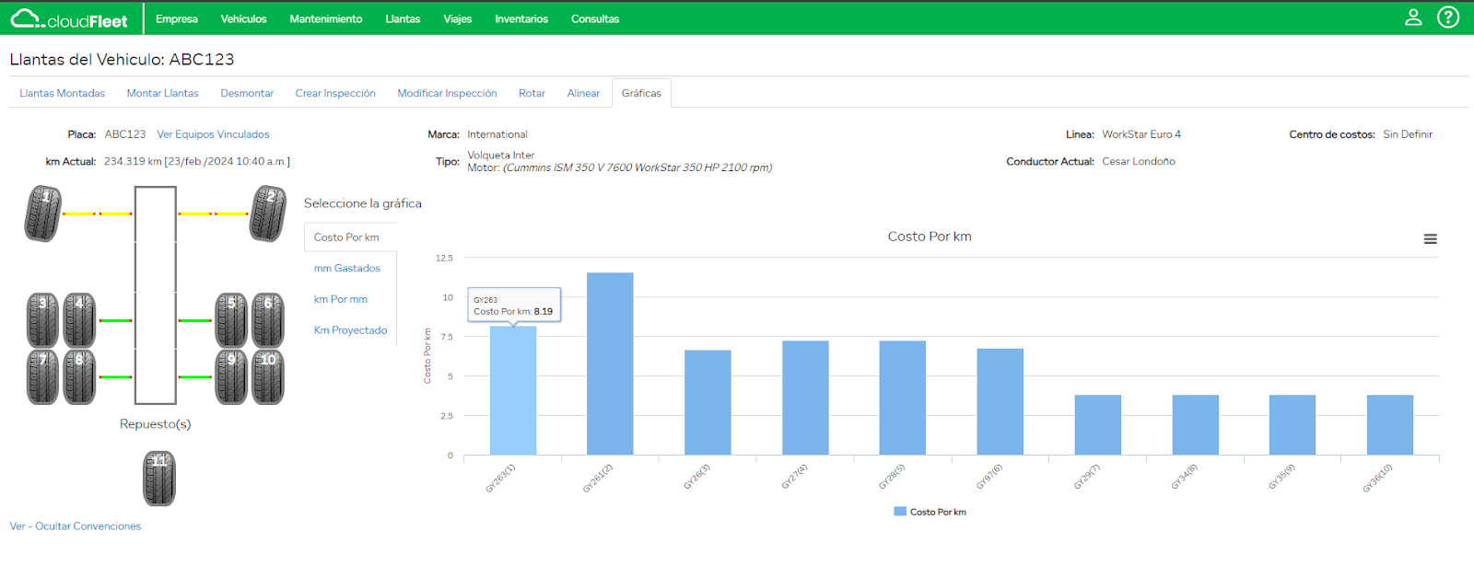The image size is (1474, 577).
Task: Open the Consultas dropdown menu
Action: point(594,19)
